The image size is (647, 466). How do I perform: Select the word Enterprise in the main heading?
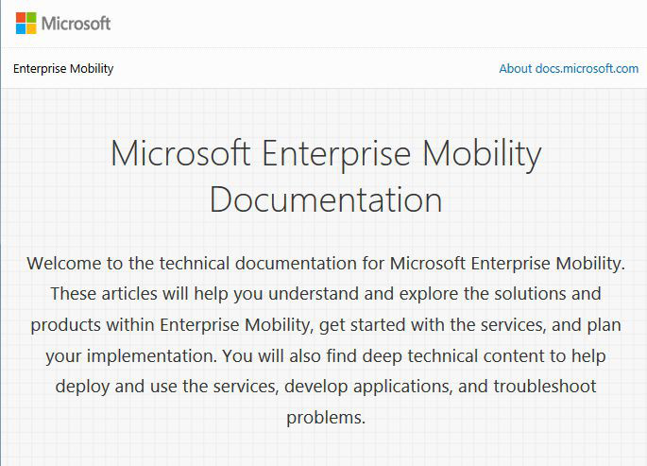336,155
